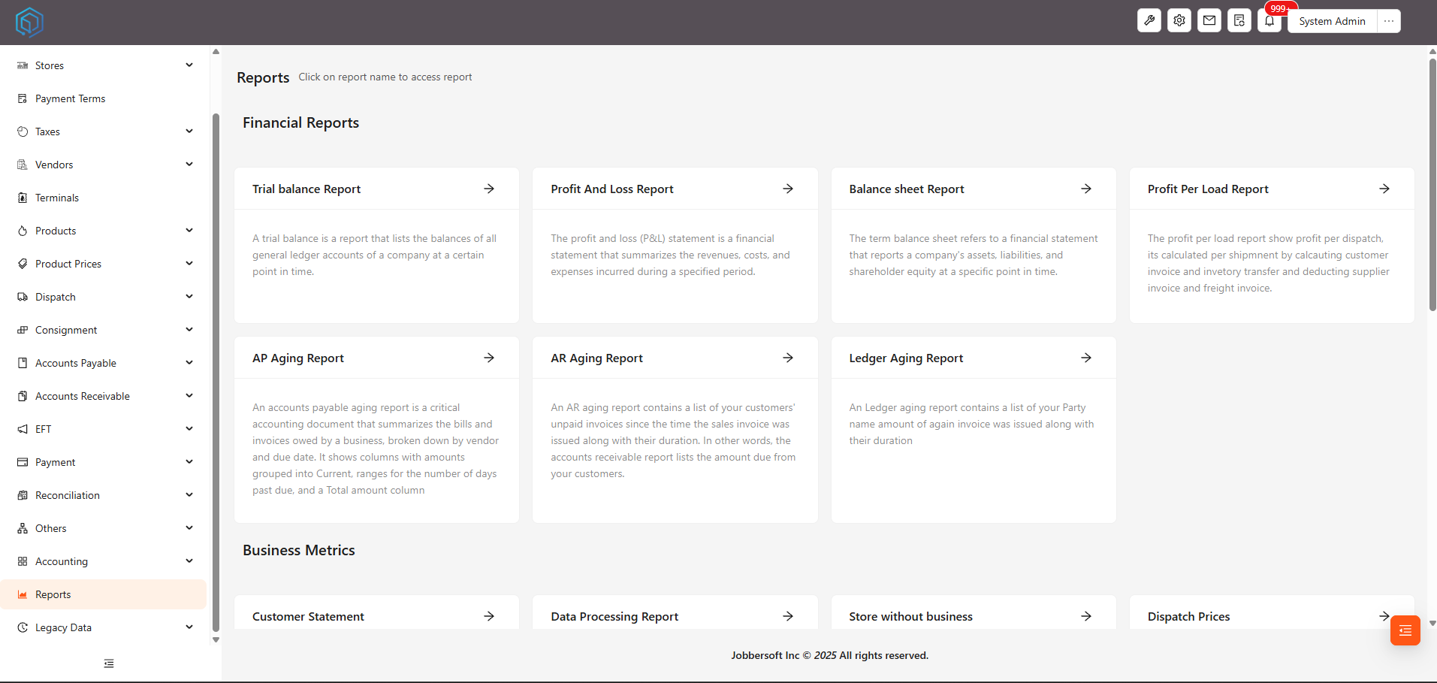Open the Others sidebar menu
This screenshot has width=1437, height=683.
(x=104, y=528)
